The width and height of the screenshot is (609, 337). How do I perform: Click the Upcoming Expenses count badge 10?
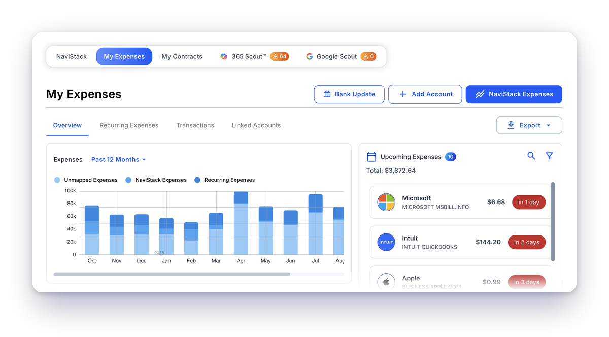[x=451, y=157]
